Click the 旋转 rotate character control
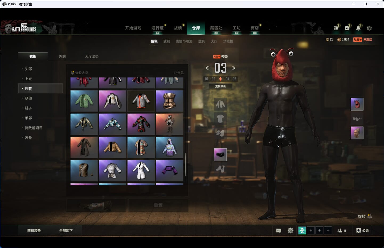The image size is (384, 248). (365, 216)
